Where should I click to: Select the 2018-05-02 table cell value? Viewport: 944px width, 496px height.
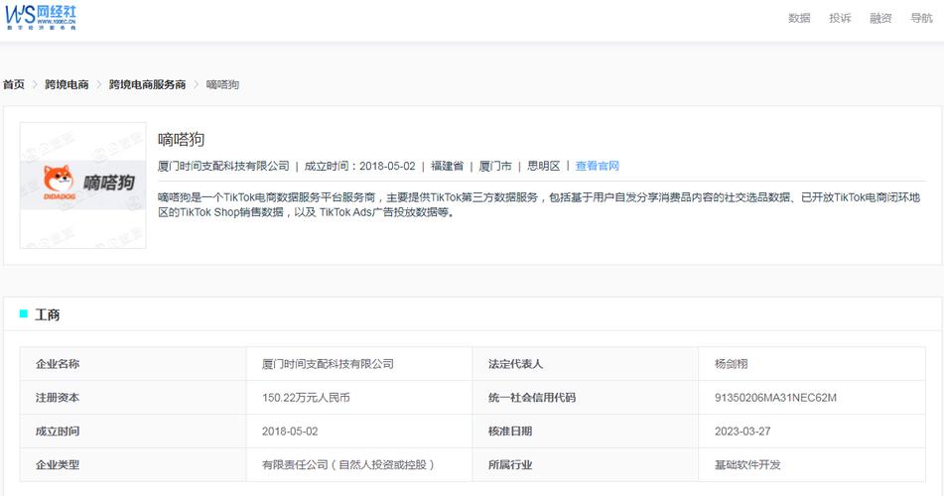pyautogui.click(x=290, y=431)
